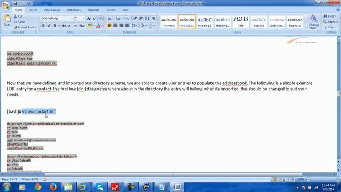This screenshot has height=192, width=341.
Task: Open Windows Start menu
Action: [x=6, y=187]
